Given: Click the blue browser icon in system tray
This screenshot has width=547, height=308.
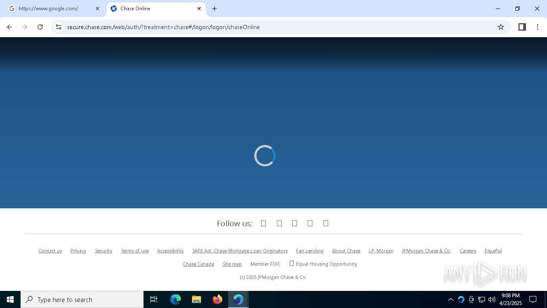Looking at the screenshot, I should click(461, 299).
